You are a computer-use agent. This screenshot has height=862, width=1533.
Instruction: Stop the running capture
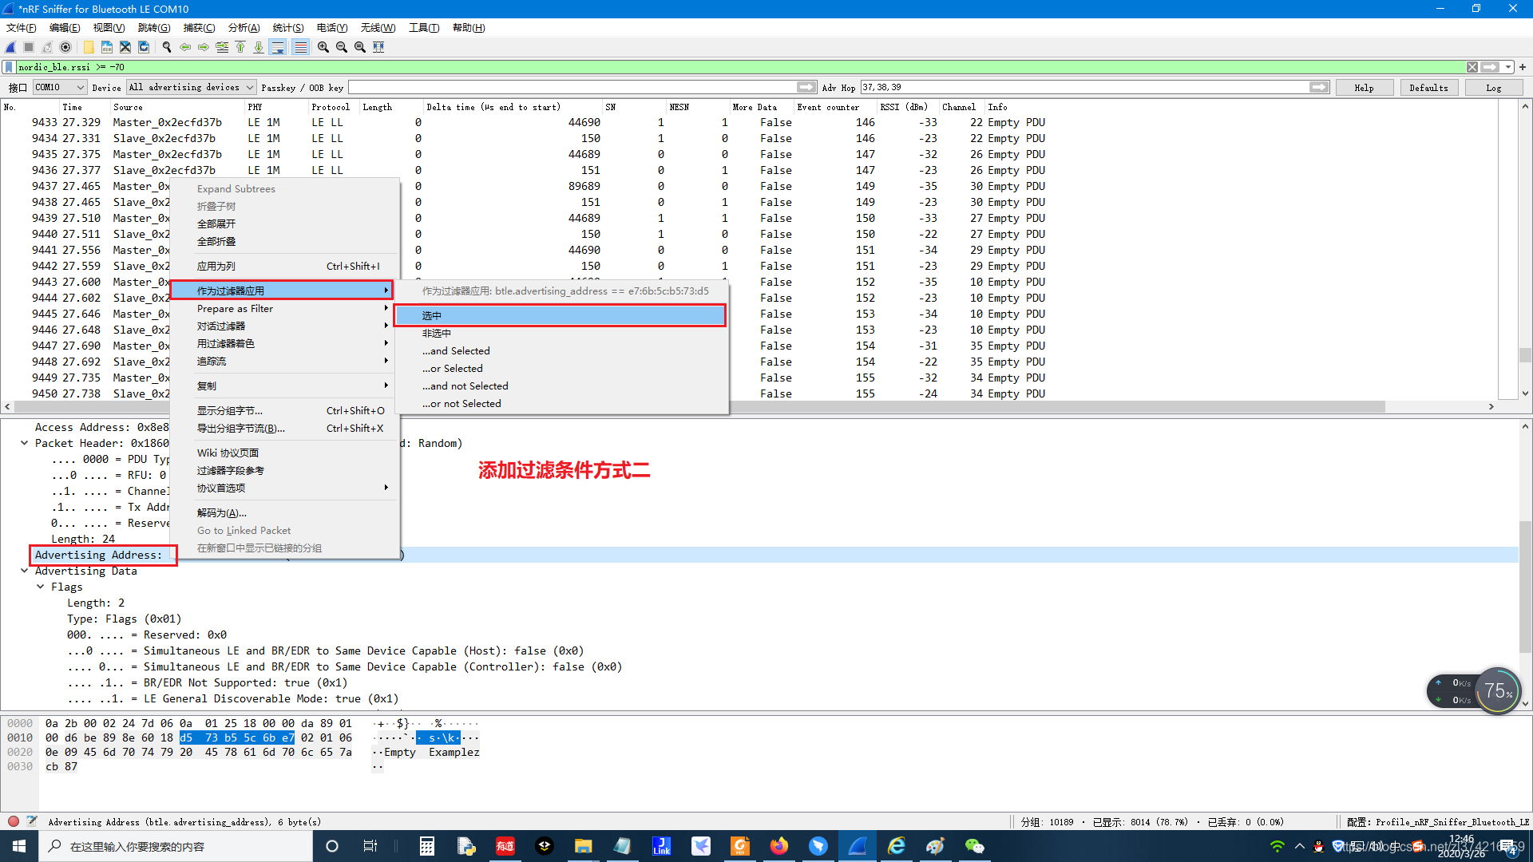tap(29, 47)
